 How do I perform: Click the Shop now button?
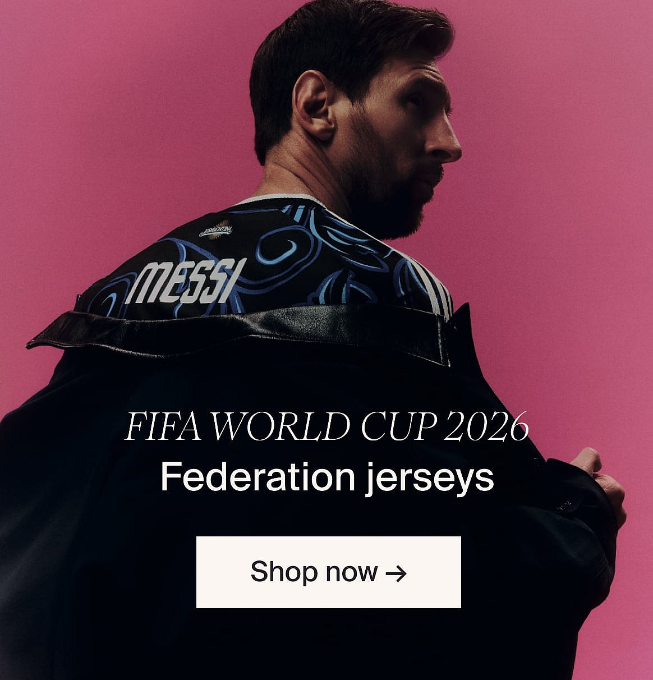(x=328, y=572)
